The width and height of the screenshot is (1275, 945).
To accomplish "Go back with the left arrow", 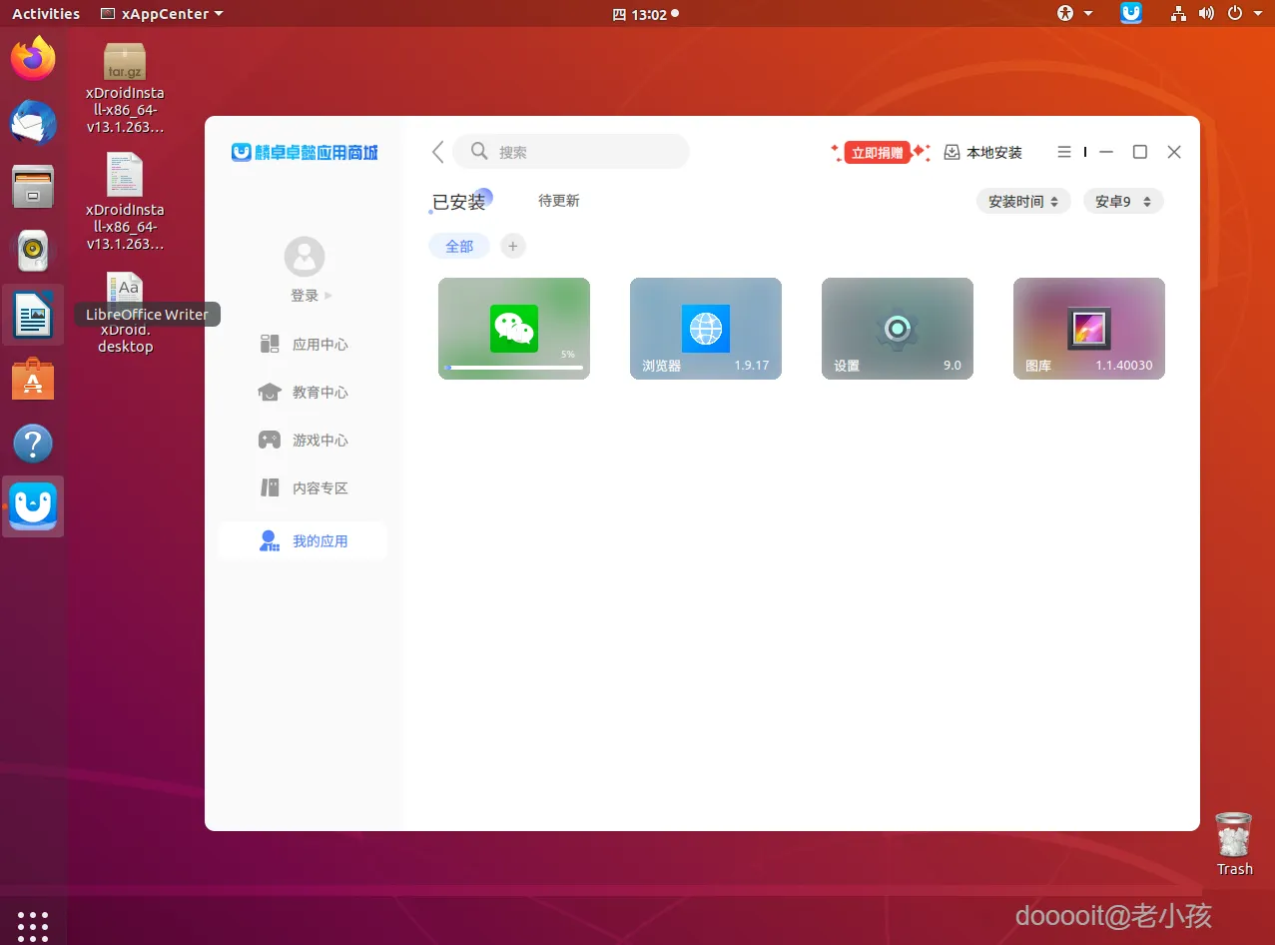I will [x=437, y=152].
